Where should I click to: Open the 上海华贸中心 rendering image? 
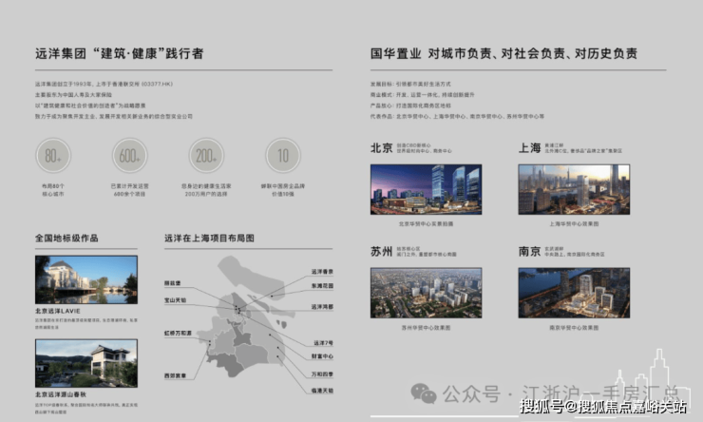point(574,189)
